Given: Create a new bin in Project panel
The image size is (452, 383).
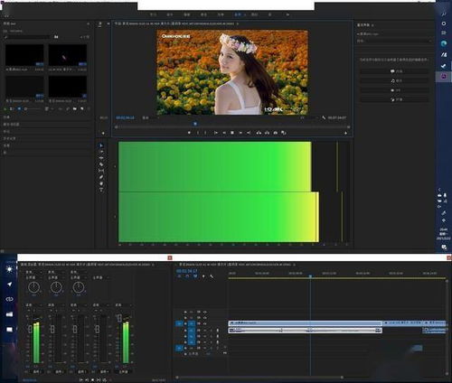Looking at the screenshot, I should (x=74, y=108).
